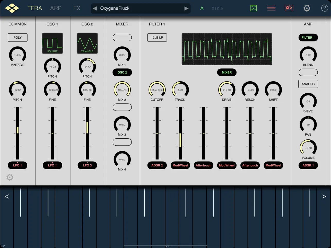The image size is (331, 248).
Task: Shift keyboard up with right chevron
Action: [x=324, y=197]
